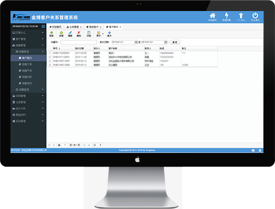Click the Kingbooe logo in header
The height and width of the screenshot is (209, 275).
coord(21,17)
